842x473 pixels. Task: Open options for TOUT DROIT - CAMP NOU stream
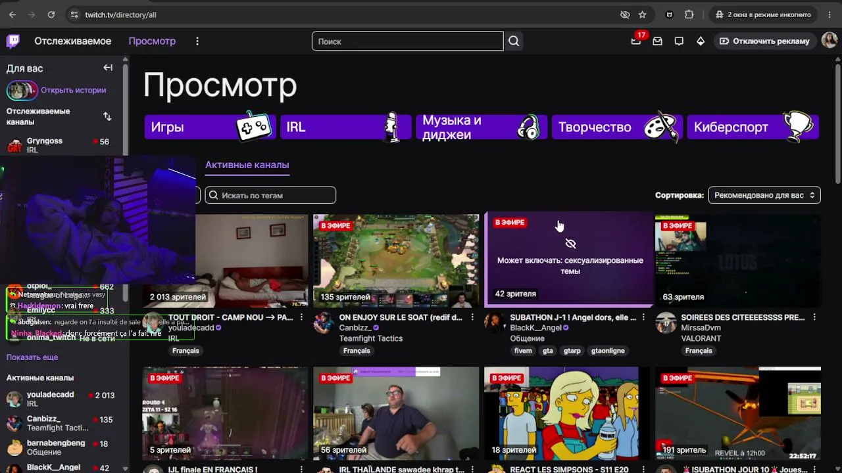pos(301,317)
